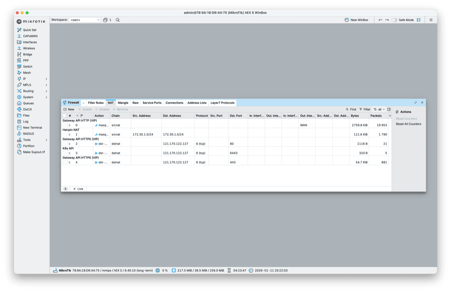
Task: Create a New NAT rule
Action: (69, 109)
